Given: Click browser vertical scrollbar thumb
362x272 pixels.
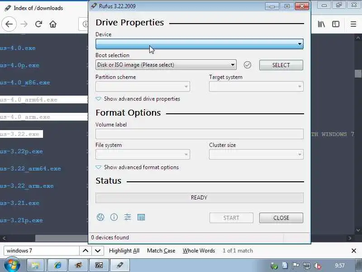Looking at the screenshot, I should coord(358,74).
